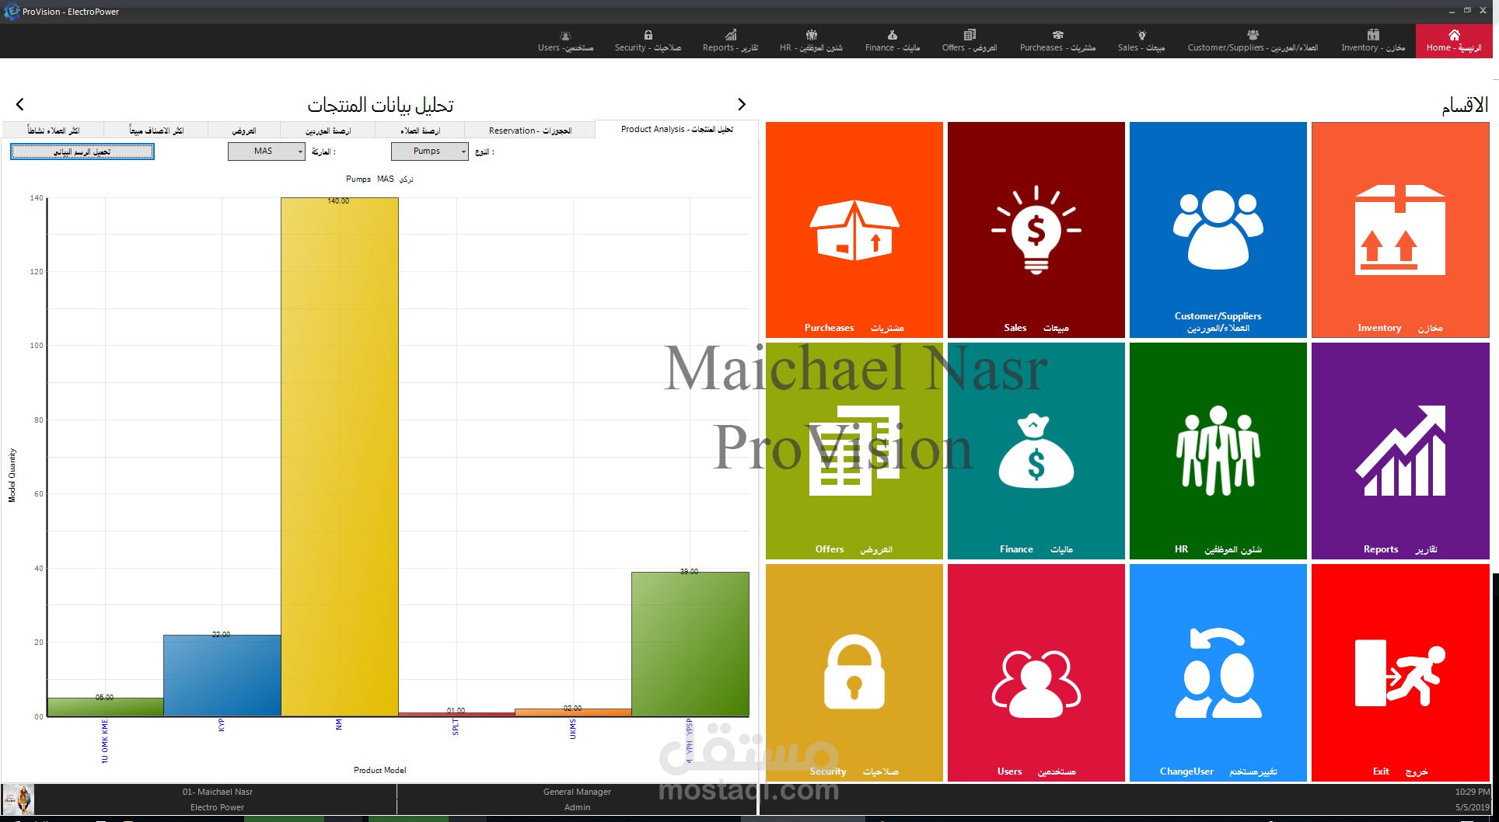Select the Product Analysis tab
This screenshot has width=1499, height=822.
pyautogui.click(x=676, y=130)
